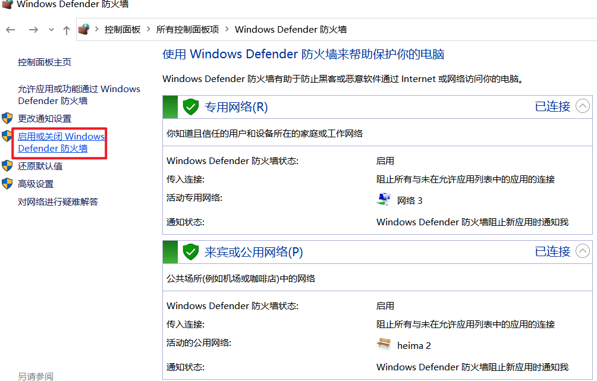Screen dimensions: 597x381
Task: Open recent locations dropdown arrow
Action: coord(51,30)
